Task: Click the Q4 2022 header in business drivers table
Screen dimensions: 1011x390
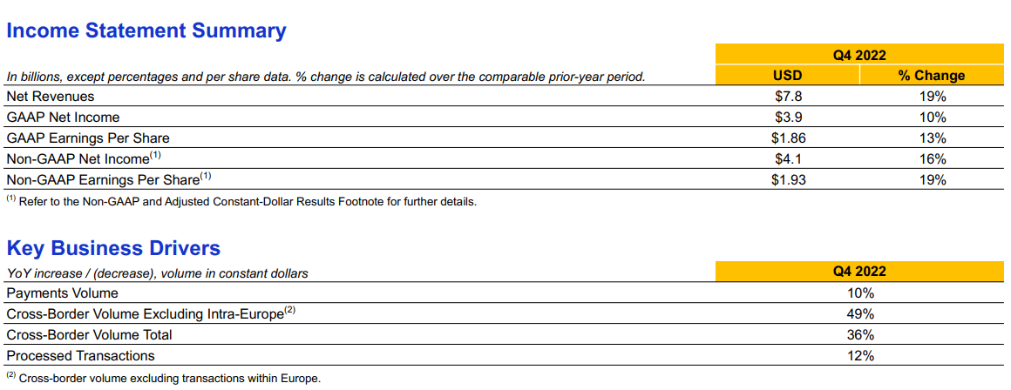Action: (x=860, y=272)
